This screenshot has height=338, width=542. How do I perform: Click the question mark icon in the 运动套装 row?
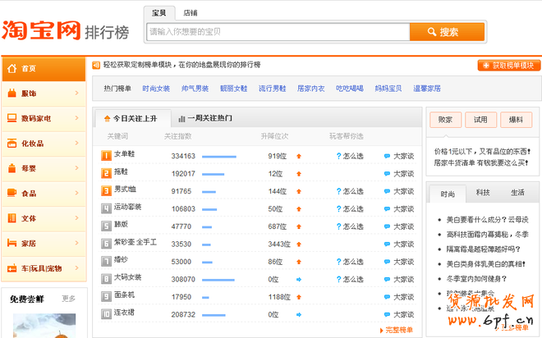pyautogui.click(x=338, y=209)
